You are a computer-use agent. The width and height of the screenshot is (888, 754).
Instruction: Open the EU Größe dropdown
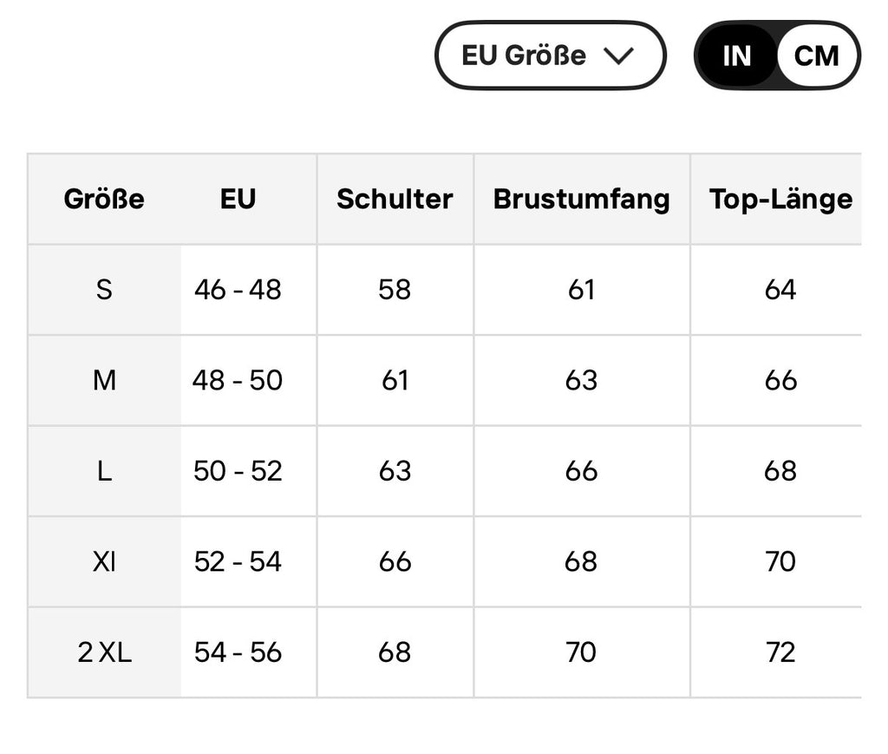click(549, 56)
